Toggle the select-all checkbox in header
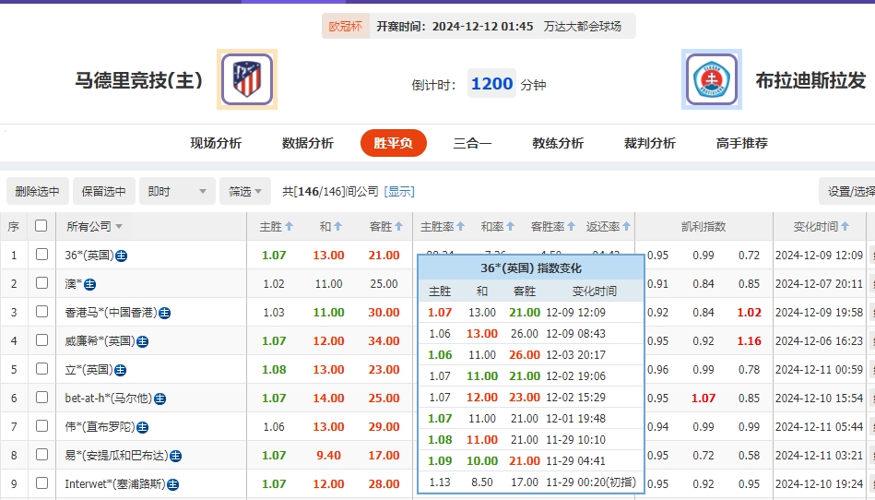The height and width of the screenshot is (500, 875). coord(41,226)
